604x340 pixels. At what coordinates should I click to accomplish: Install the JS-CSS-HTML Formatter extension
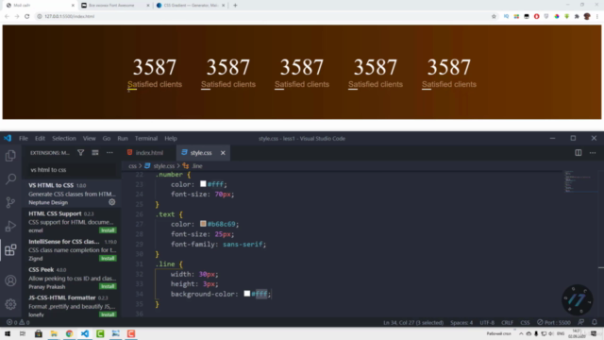click(108, 314)
